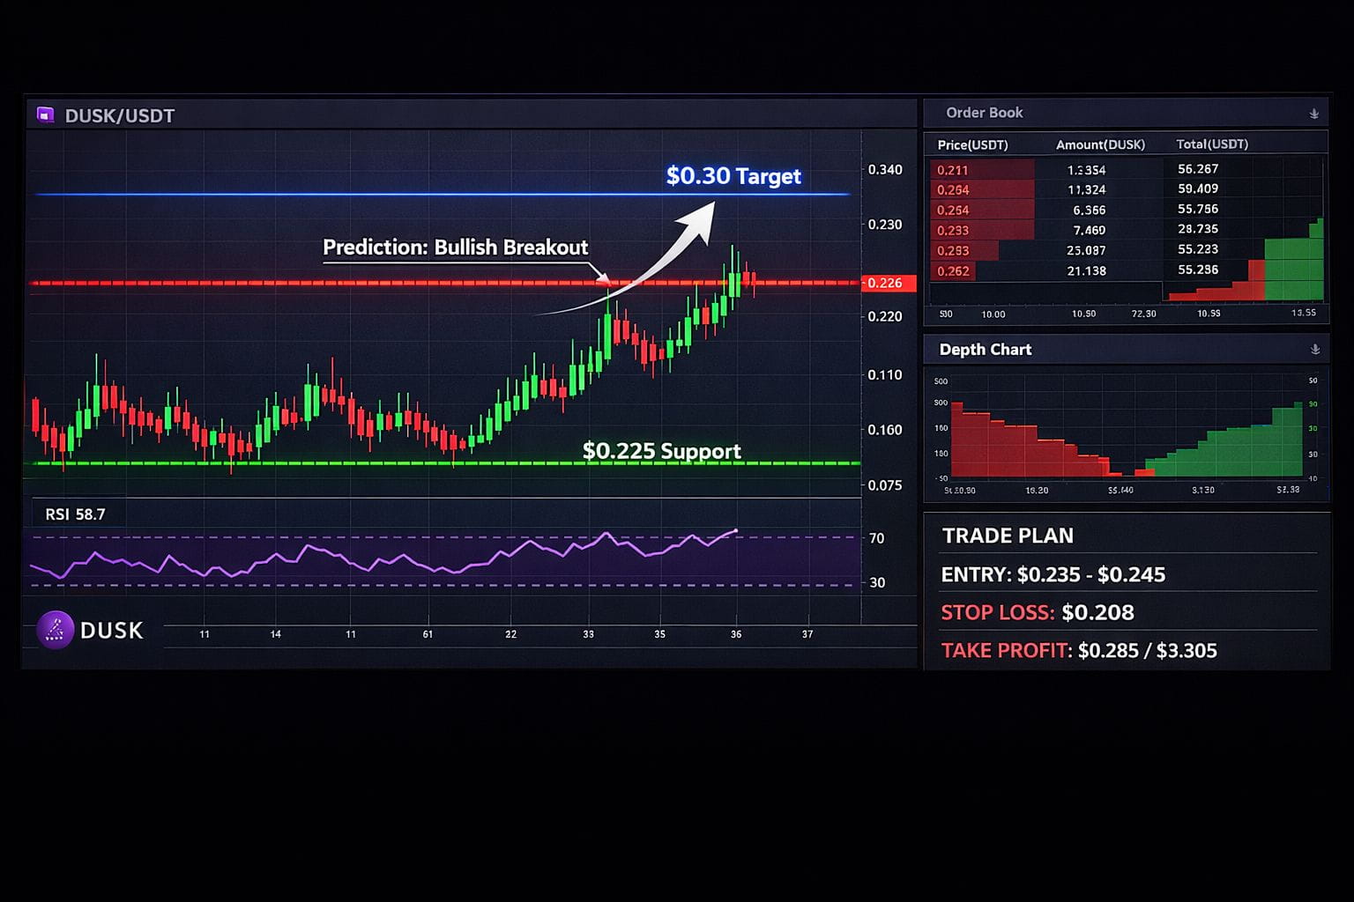Click the 0.230 price axis value
Image resolution: width=1354 pixels, height=902 pixels.
coord(885,225)
